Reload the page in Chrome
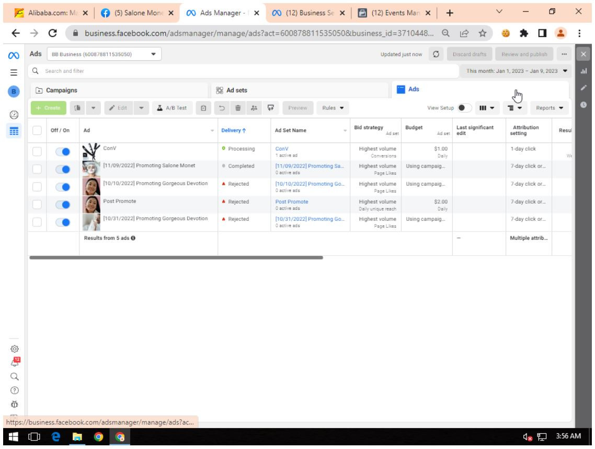Viewport: 595px width, 449px height. click(53, 33)
